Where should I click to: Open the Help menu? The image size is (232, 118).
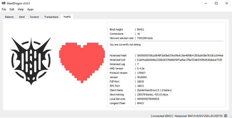[21, 9]
